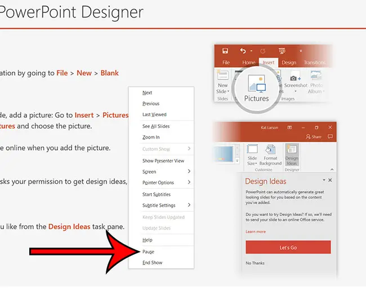The image size is (366, 296).
Task: Expand the Custom Show submenu arrow
Action: (x=189, y=149)
